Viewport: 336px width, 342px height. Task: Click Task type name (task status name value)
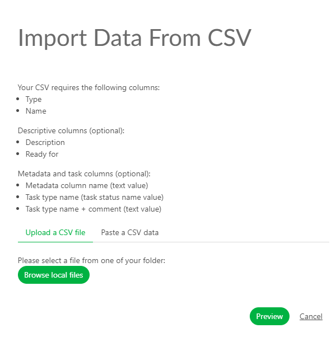coord(95,197)
